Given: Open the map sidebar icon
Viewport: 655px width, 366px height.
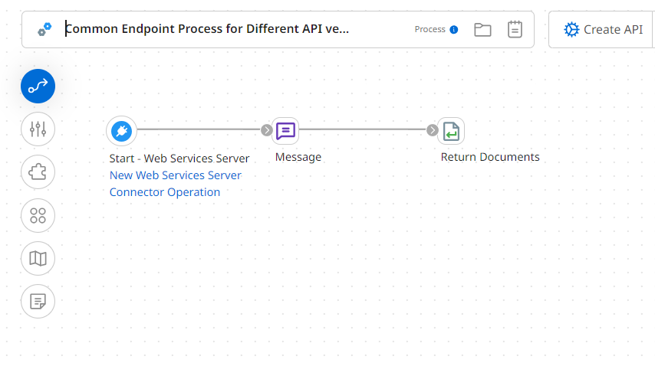Looking at the screenshot, I should 38,259.
